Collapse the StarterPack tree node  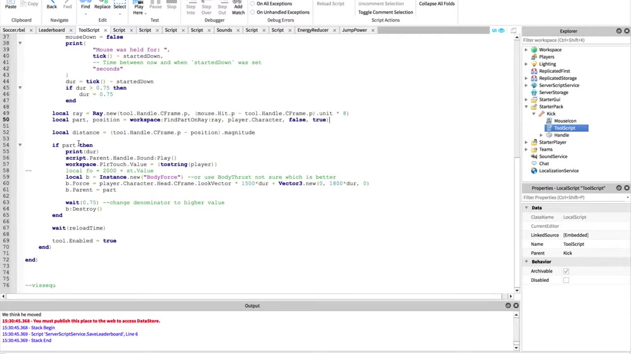[526, 107]
